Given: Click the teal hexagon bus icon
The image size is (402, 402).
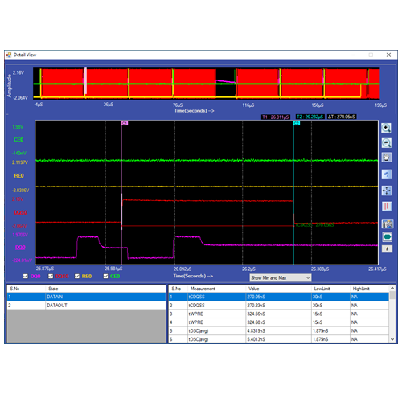Looking at the screenshot, I should coord(387,237).
